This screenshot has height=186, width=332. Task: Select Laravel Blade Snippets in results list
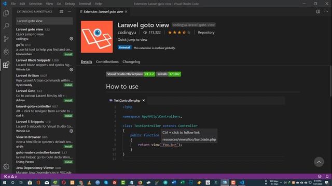[44, 65]
